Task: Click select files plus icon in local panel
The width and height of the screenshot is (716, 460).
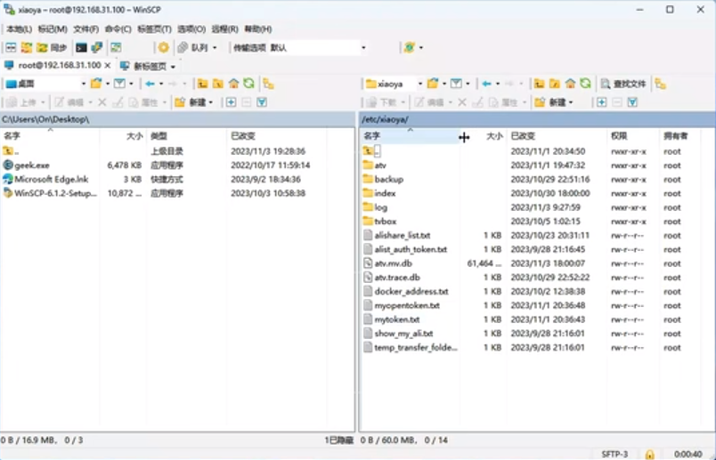Action: 231,102
